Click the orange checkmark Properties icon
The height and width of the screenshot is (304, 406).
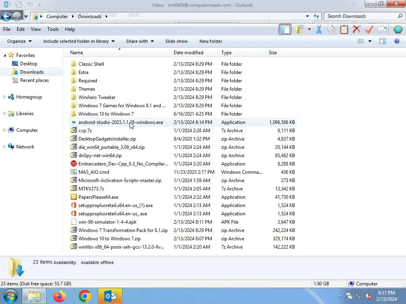(369, 29)
